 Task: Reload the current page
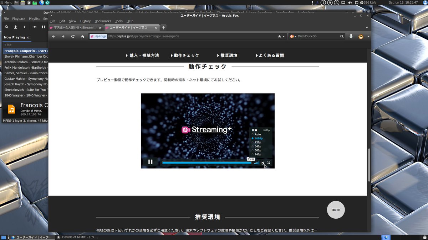(x=73, y=36)
